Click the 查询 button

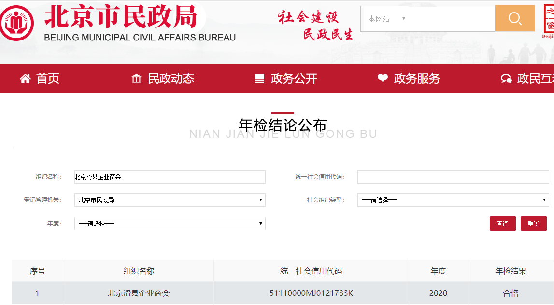click(x=502, y=224)
